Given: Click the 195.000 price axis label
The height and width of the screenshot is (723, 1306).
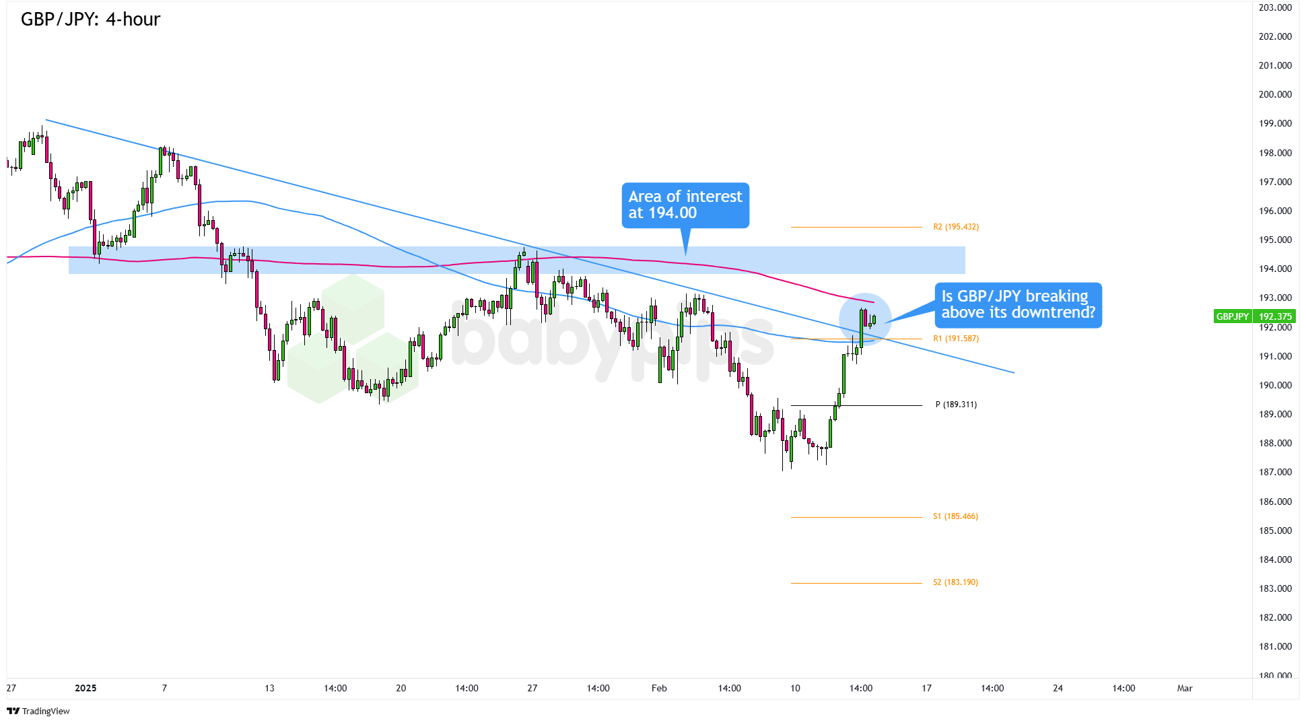Looking at the screenshot, I should pyautogui.click(x=1275, y=240).
